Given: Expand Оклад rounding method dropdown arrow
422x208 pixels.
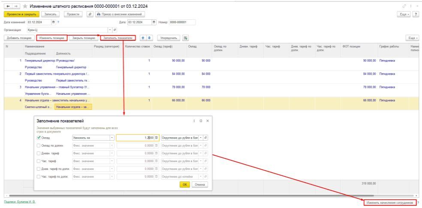Looking at the screenshot, I should tap(201, 138).
